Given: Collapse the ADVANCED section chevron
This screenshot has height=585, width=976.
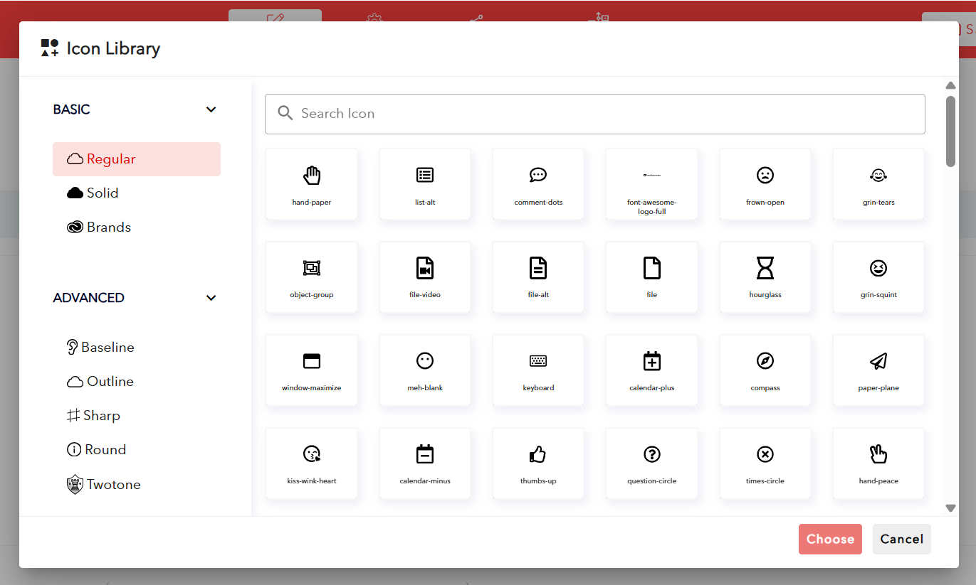Looking at the screenshot, I should (211, 298).
